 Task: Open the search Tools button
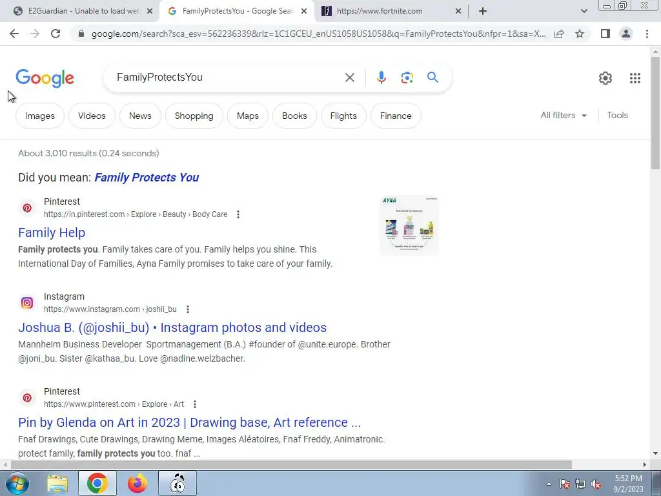click(617, 115)
